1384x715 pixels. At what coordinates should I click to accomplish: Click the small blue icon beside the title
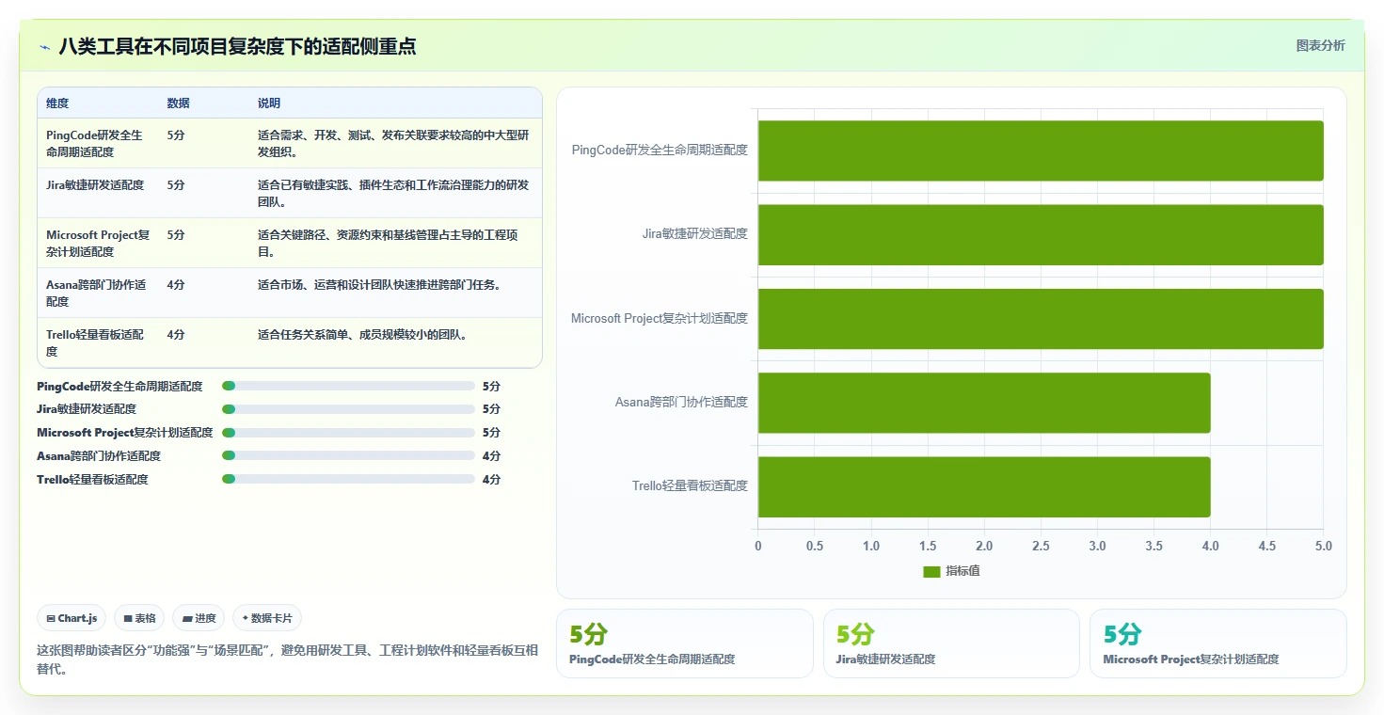(44, 47)
